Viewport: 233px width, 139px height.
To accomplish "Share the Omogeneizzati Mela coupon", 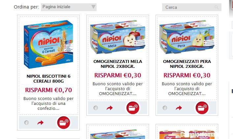I will coord(110,108).
